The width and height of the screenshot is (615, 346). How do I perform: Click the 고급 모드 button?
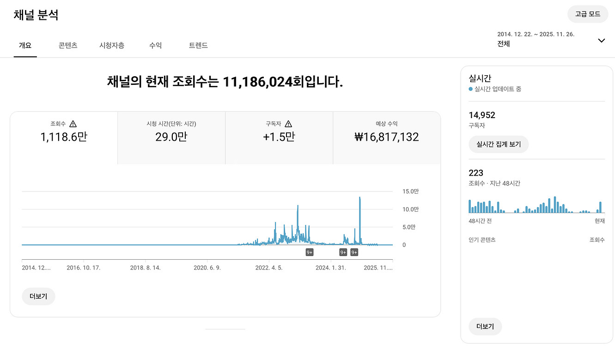coord(587,14)
